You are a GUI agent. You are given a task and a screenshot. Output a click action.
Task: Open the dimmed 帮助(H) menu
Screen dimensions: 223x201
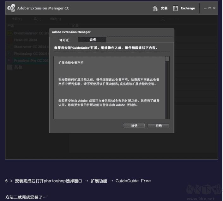click(56, 19)
